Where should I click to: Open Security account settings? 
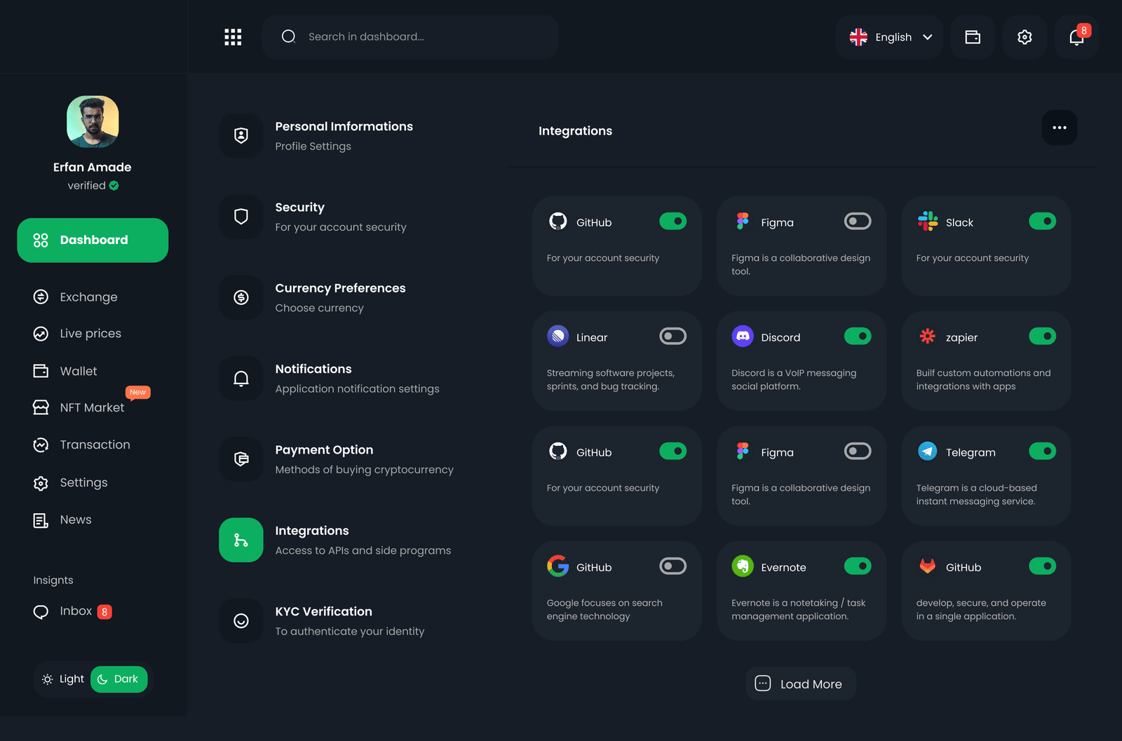click(313, 217)
